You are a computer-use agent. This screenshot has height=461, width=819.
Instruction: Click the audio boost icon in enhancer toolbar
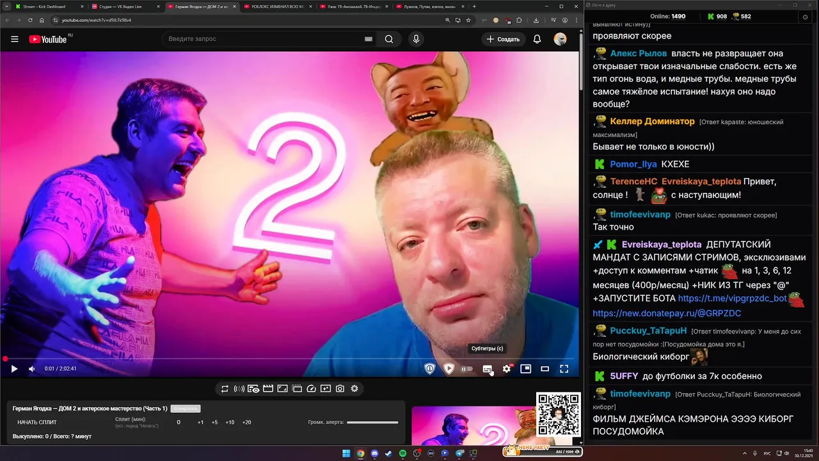[x=239, y=389]
